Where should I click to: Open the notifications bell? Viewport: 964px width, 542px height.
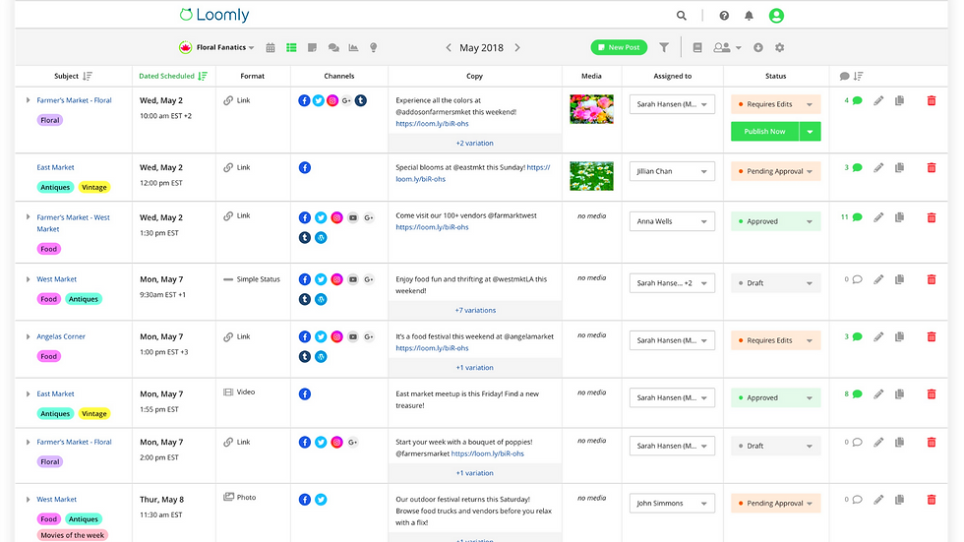pyautogui.click(x=749, y=16)
